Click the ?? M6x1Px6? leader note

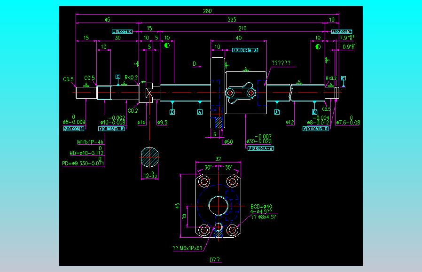pyautogui.click(x=188, y=248)
